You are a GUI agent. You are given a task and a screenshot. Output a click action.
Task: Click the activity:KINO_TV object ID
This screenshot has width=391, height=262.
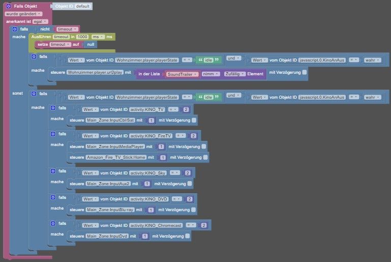coord(147,109)
